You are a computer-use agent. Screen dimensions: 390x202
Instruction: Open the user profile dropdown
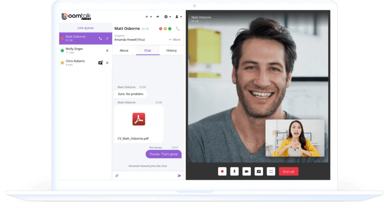(178, 17)
